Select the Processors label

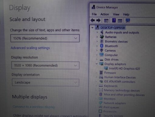[x=110, y=112]
